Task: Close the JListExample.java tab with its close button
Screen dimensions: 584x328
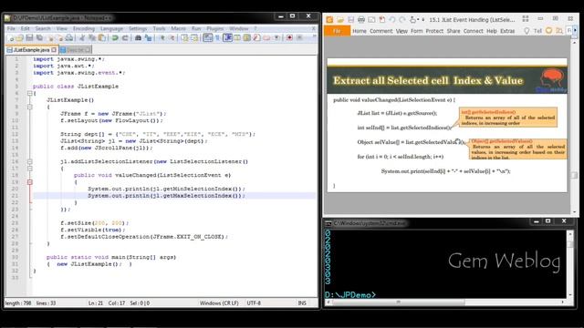Action: point(54,49)
